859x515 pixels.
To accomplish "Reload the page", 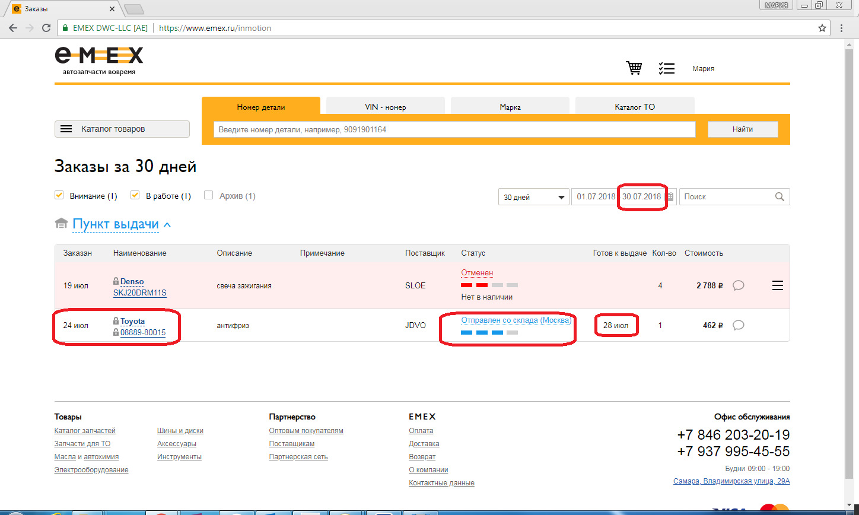I will 46,28.
